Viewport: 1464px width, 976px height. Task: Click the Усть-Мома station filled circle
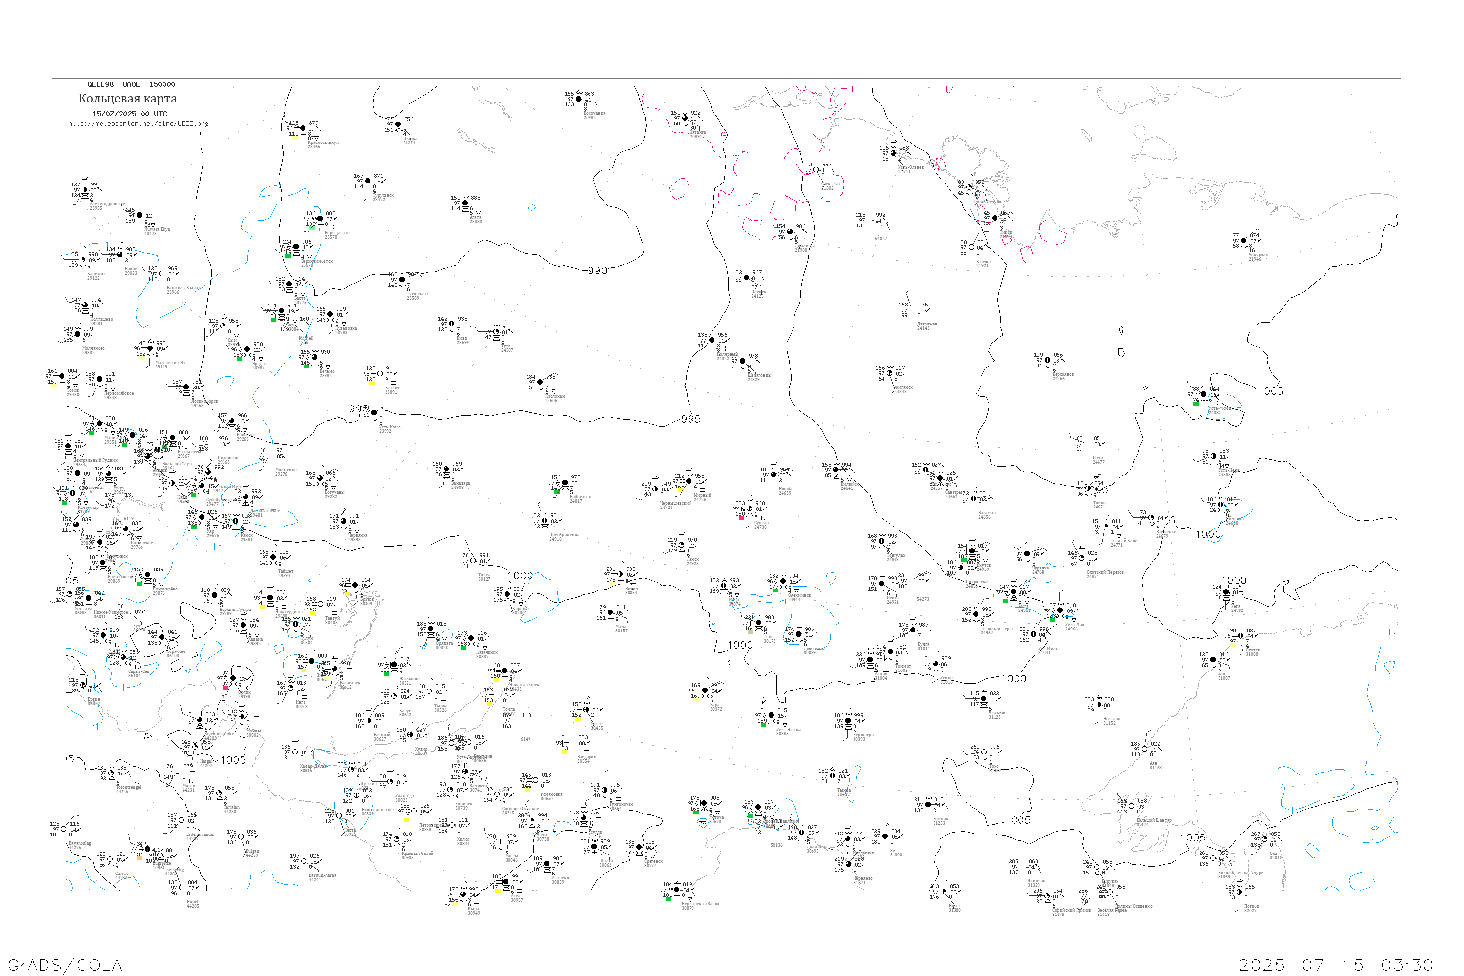[x=1203, y=394]
